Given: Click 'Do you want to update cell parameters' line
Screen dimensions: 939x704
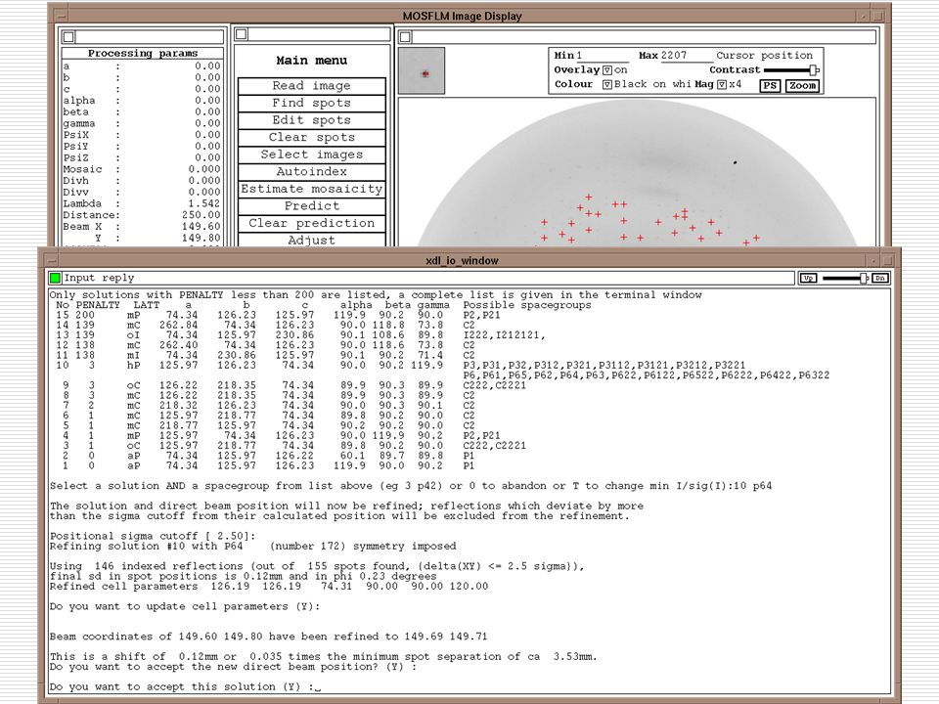Looking at the screenshot, I should click(185, 606).
